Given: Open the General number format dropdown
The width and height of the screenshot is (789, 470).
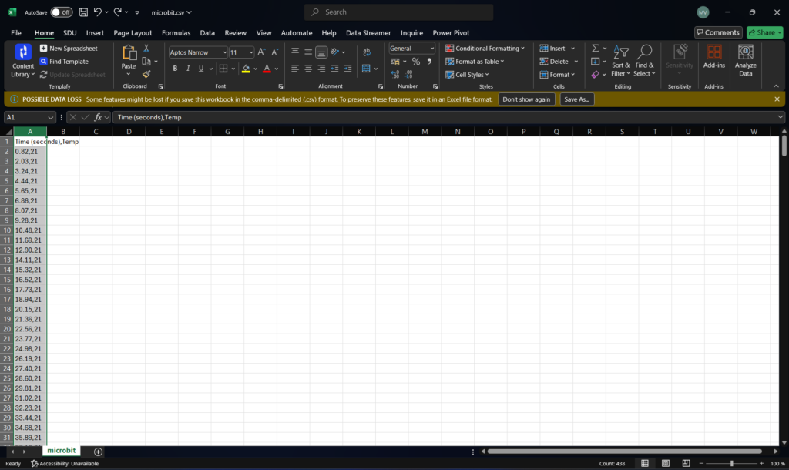Looking at the screenshot, I should tap(431, 49).
